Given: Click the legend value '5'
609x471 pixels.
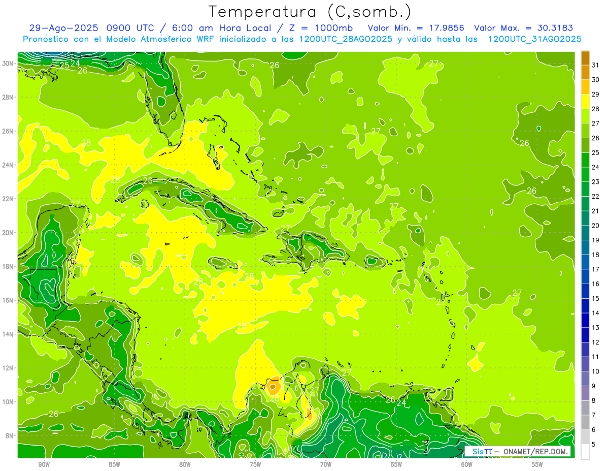Looking at the screenshot, I should [594, 445].
